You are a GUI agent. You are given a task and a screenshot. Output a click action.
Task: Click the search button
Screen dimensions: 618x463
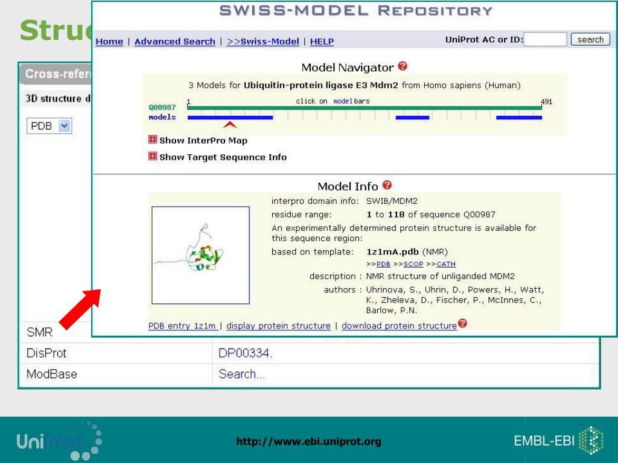click(x=590, y=39)
